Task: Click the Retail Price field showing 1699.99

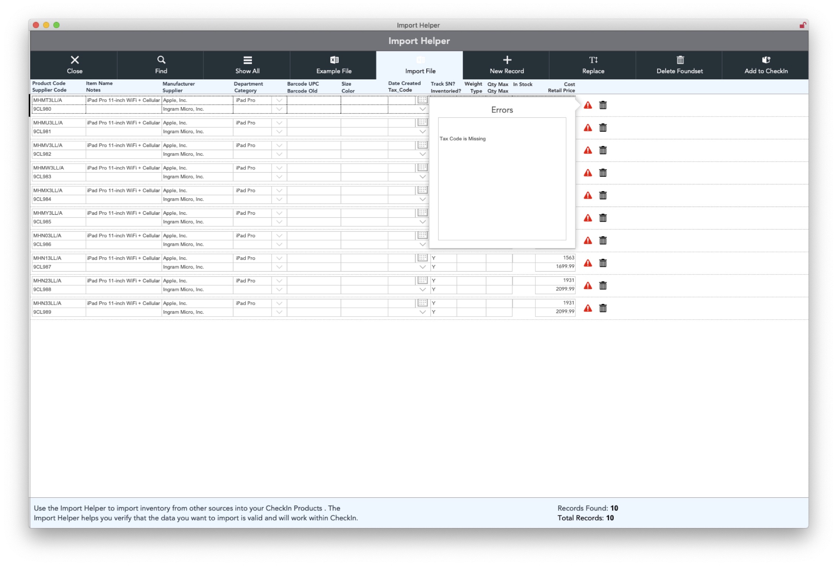Action: [x=555, y=267]
